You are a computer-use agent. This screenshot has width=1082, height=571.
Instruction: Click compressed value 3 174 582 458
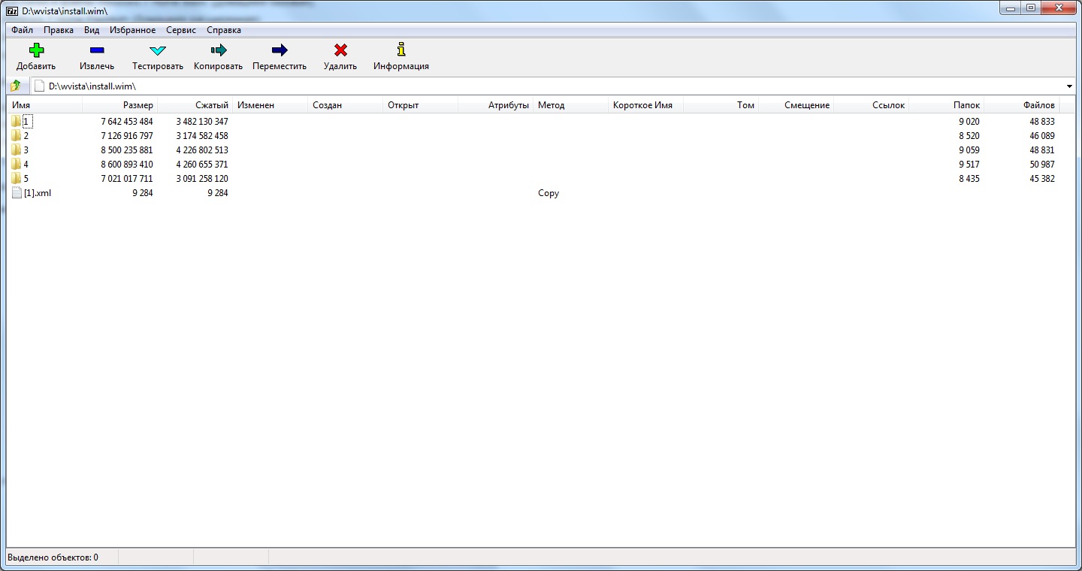pos(202,136)
